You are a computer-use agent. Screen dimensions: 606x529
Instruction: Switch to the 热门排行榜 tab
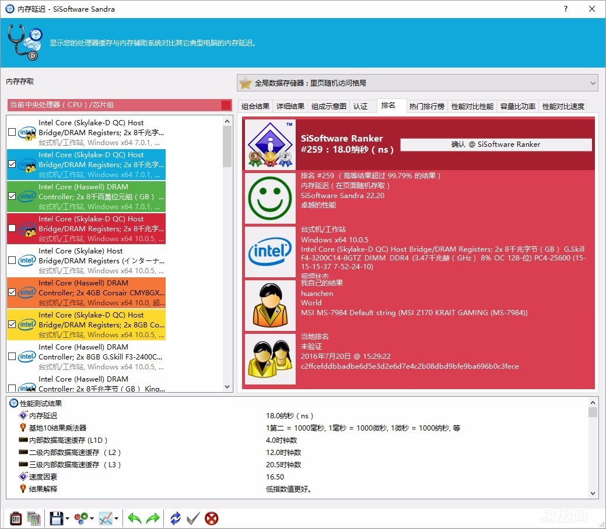pyautogui.click(x=427, y=106)
